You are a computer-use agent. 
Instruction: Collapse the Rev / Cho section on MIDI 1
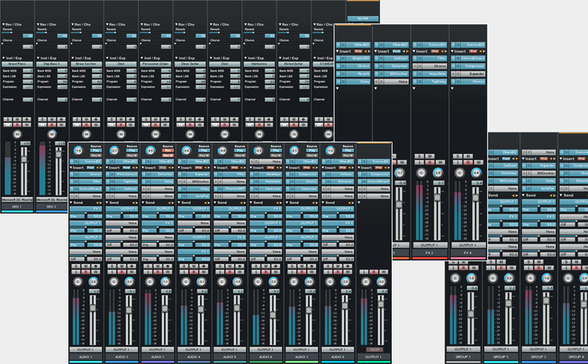point(4,24)
